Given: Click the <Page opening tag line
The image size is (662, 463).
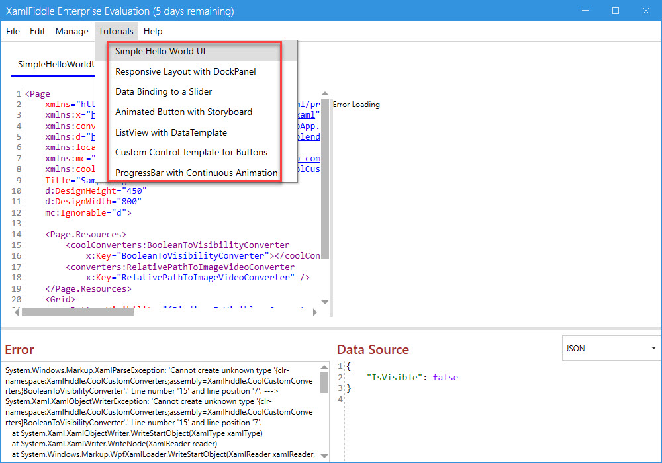Looking at the screenshot, I should click(x=38, y=94).
